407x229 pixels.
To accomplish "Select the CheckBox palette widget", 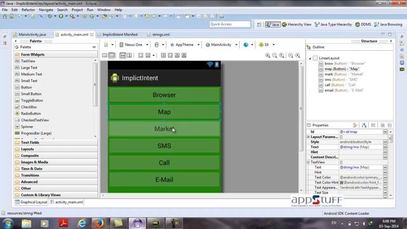I will click(x=29, y=107).
